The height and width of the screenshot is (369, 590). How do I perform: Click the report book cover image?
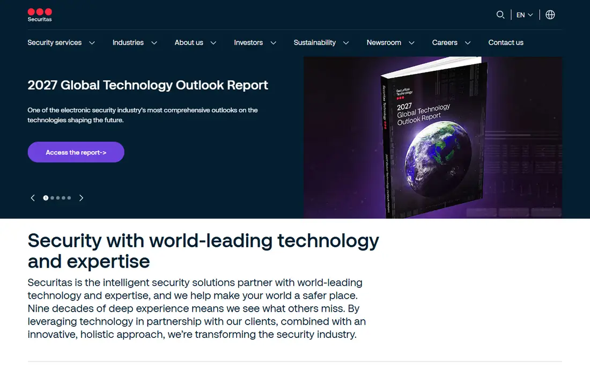[x=433, y=137]
